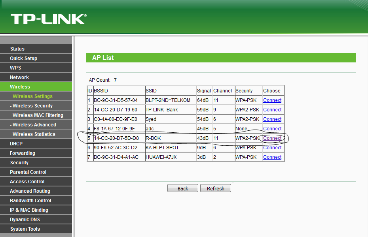Open IP & MAC Binding menu
The height and width of the screenshot is (237, 368).
point(36,210)
